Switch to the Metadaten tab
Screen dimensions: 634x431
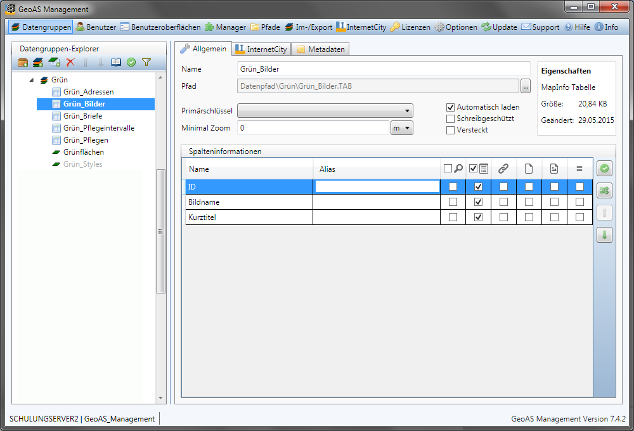coord(321,49)
